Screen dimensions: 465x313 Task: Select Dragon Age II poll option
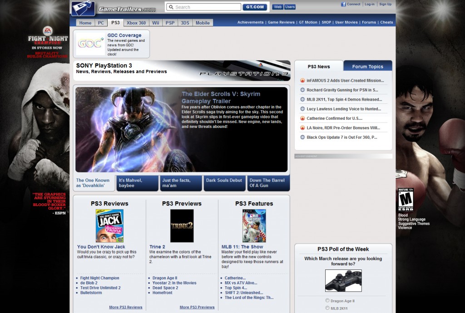pos(327,301)
